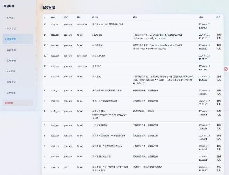
Task: Select the active 任务管理 menu item
Action: (x=18, y=39)
